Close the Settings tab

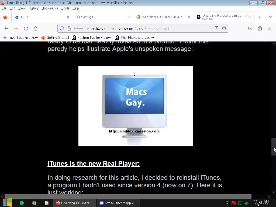(129, 17)
